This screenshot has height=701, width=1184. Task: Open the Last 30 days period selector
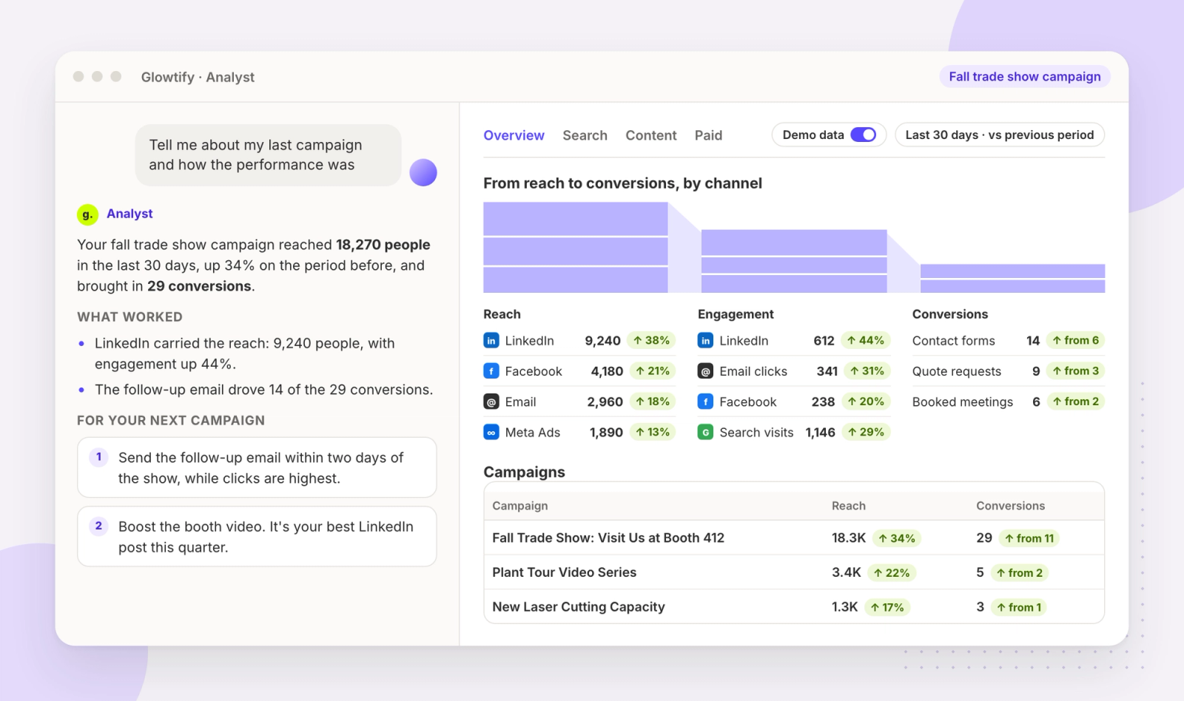1000,135
